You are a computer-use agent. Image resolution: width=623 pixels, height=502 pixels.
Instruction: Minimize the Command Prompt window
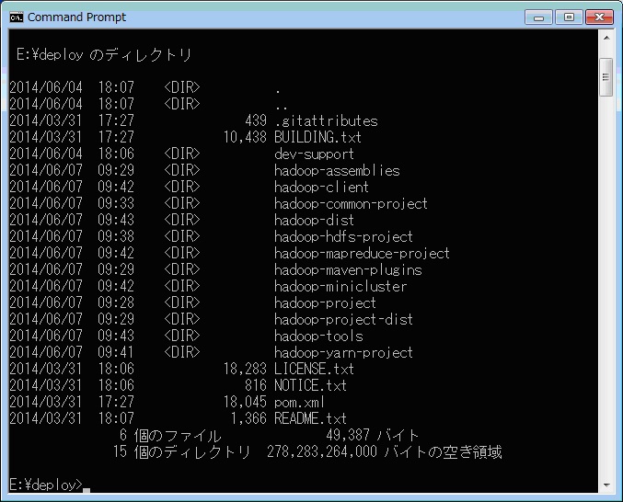[539, 17]
